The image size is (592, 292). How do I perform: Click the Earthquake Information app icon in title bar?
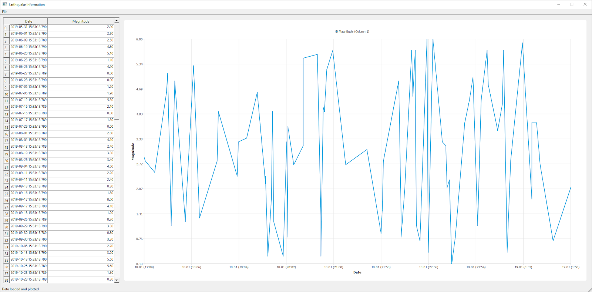(4, 4)
